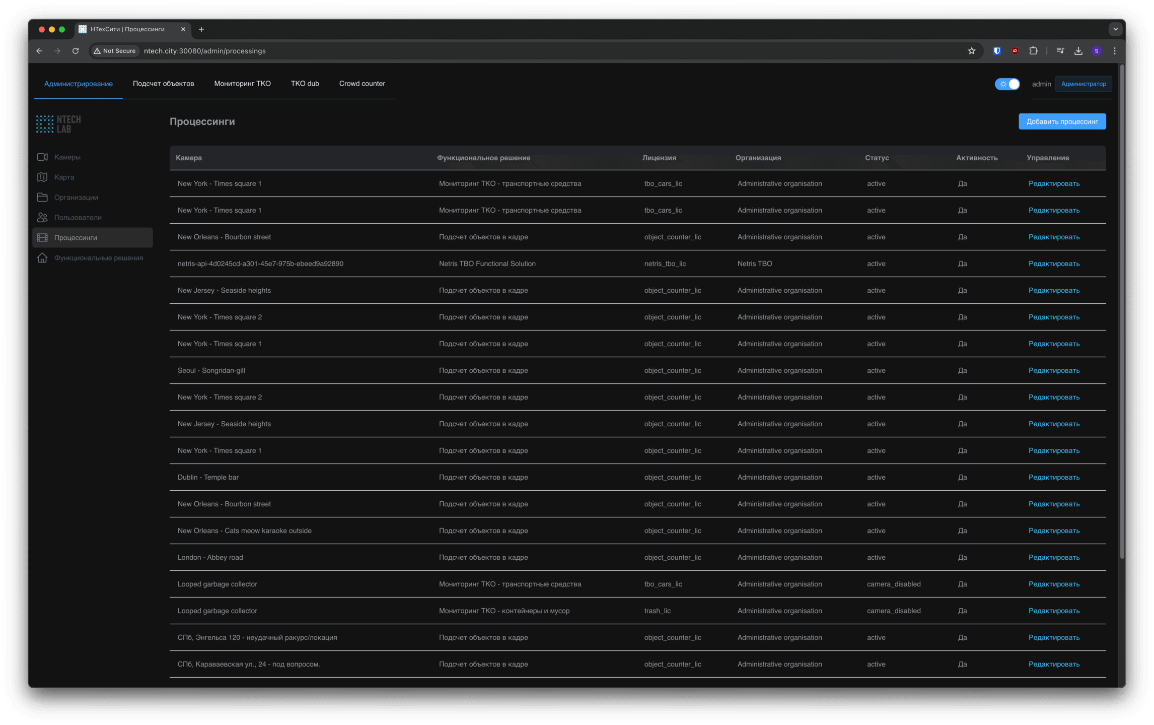Click Редактировать for the Seoul - Songridan-gill row
This screenshot has width=1154, height=725.
[x=1054, y=371]
